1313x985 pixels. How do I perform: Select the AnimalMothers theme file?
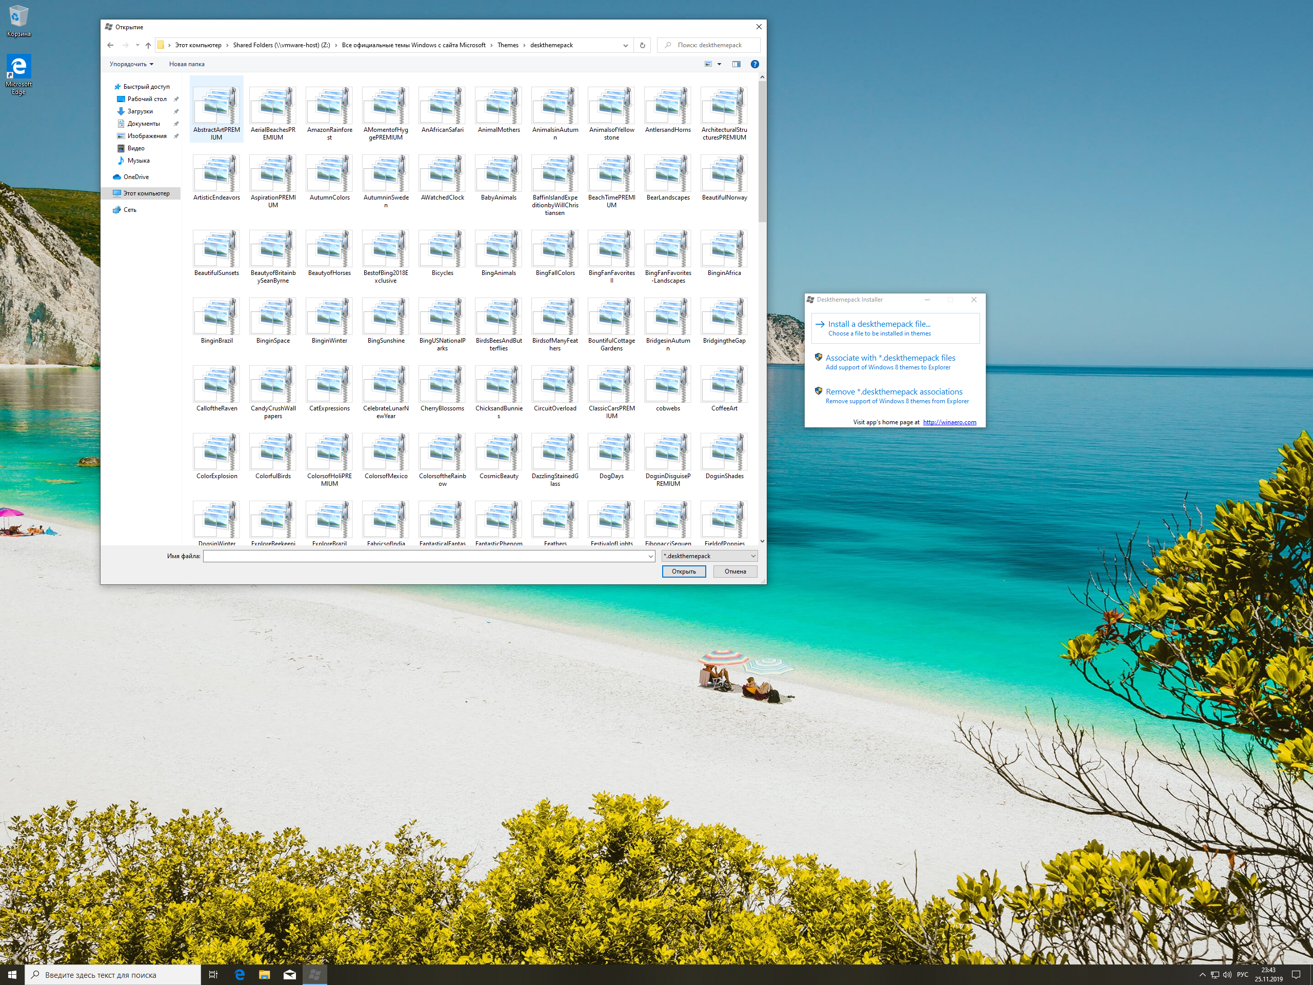coord(499,111)
